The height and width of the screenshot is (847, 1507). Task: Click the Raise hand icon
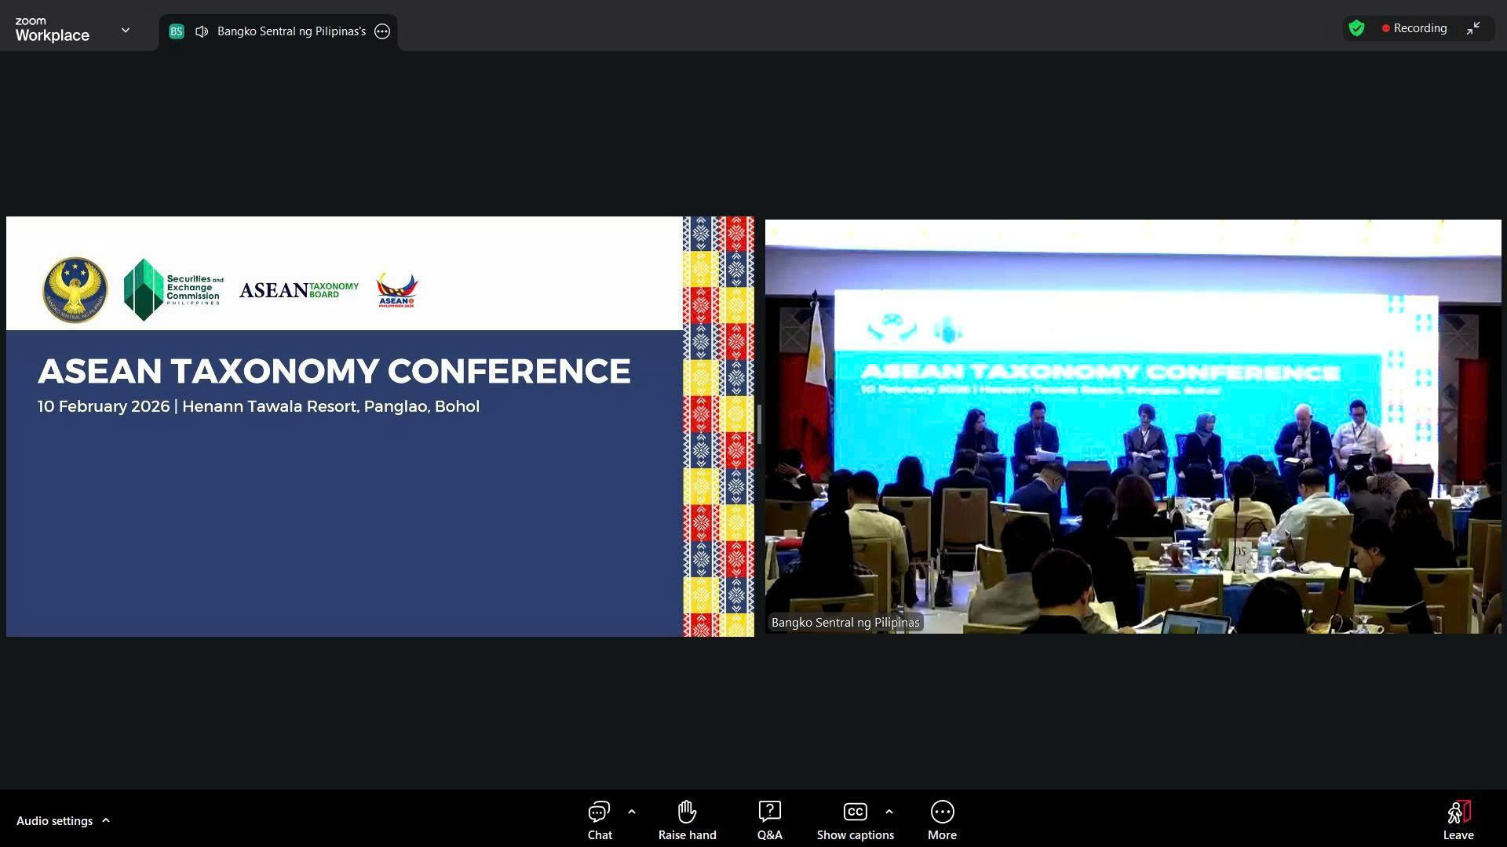[x=687, y=812]
